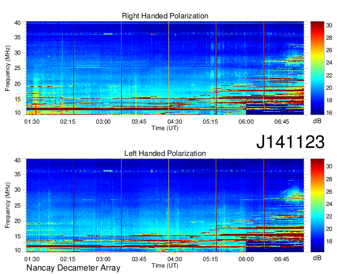Click '03:00' tick on Left Handed time axis
This screenshot has height=274, width=338.
pyautogui.click(x=103, y=259)
